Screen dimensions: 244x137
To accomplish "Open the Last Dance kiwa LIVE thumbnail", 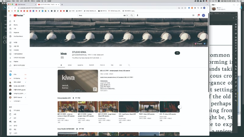I will coord(129,107).
